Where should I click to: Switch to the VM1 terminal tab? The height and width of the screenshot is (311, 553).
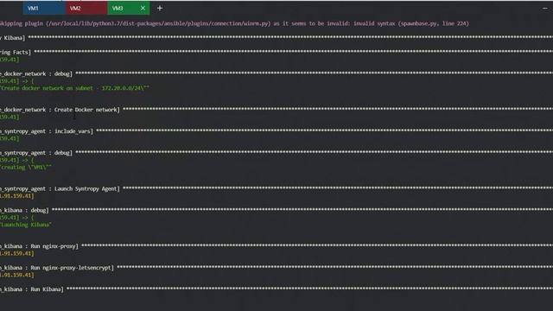44,8
